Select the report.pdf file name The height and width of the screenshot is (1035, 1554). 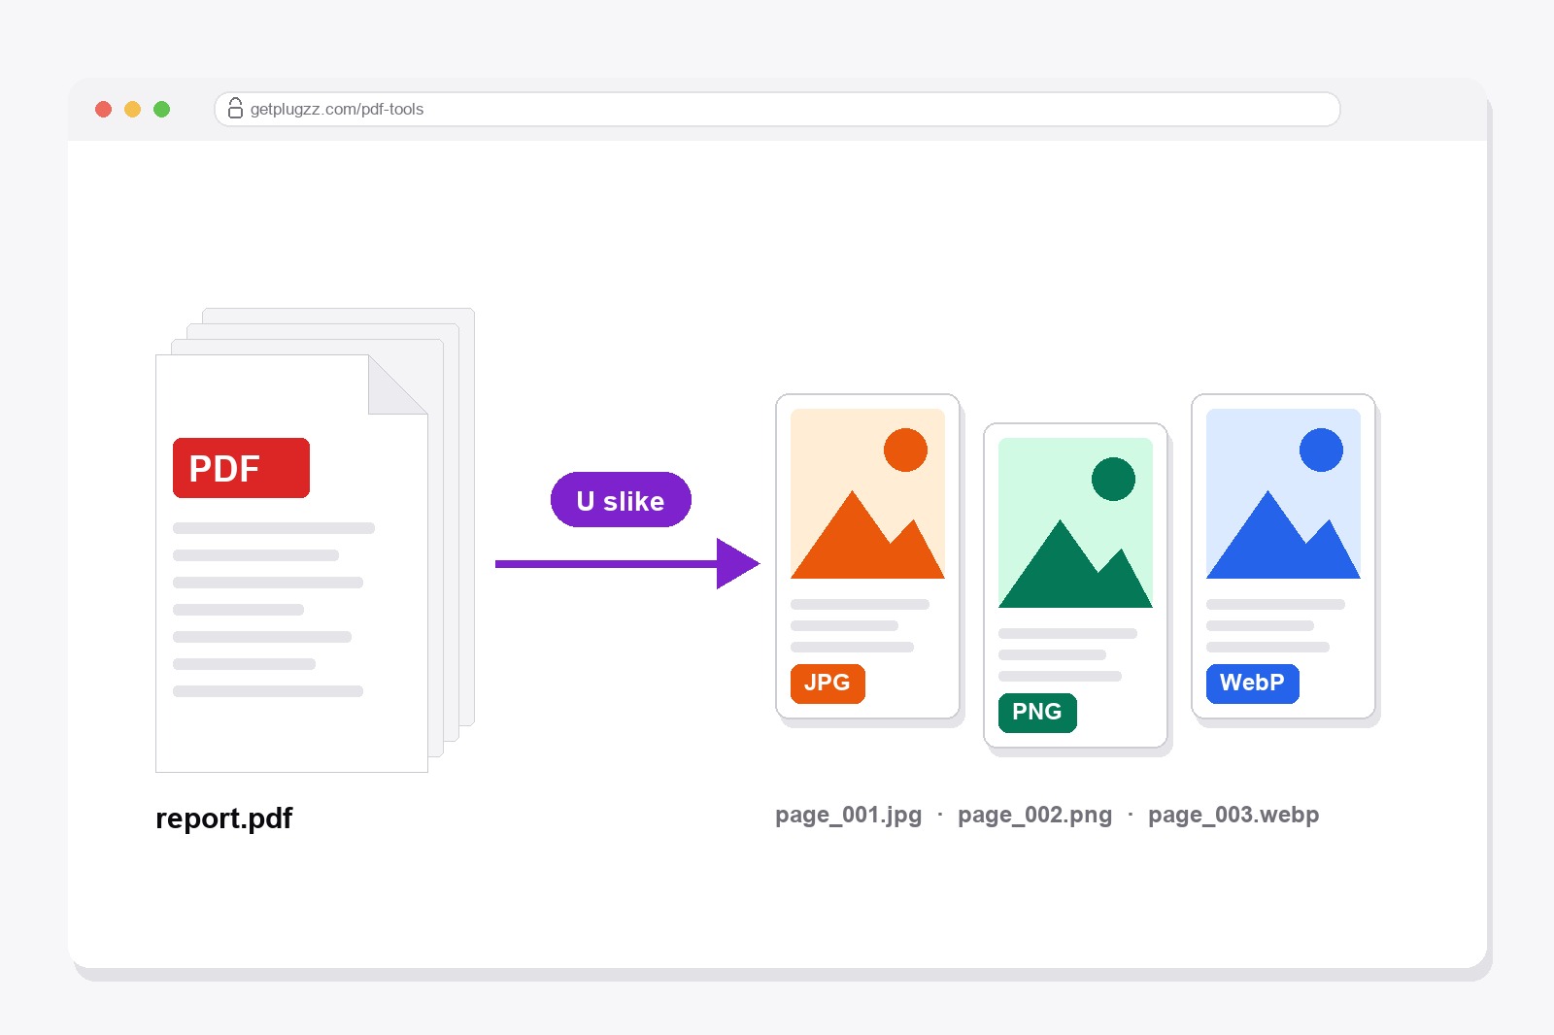(223, 818)
